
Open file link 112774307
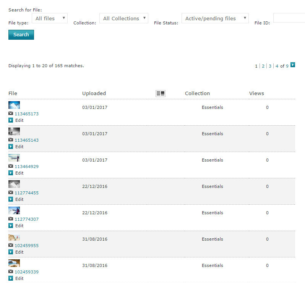click(x=27, y=219)
